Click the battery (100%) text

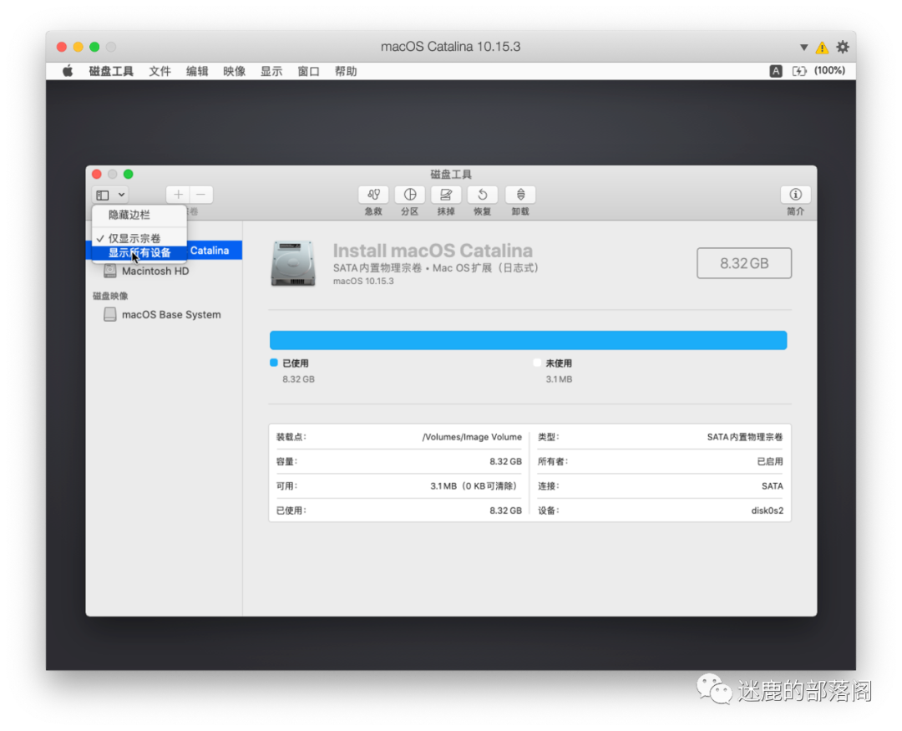coord(829,70)
